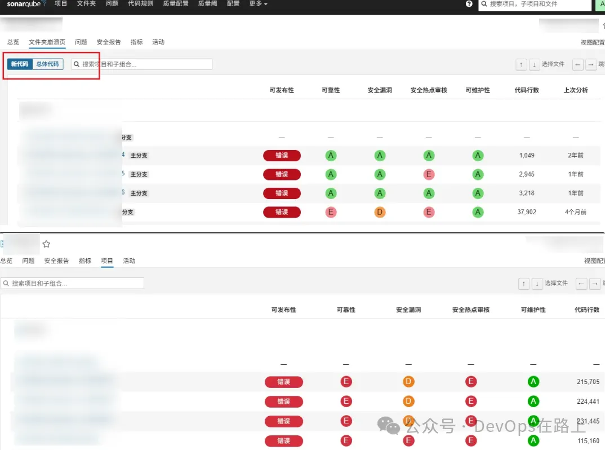Click 安全漏洞 column header in upper table
Screen dimensions: 605x450
[x=380, y=90]
